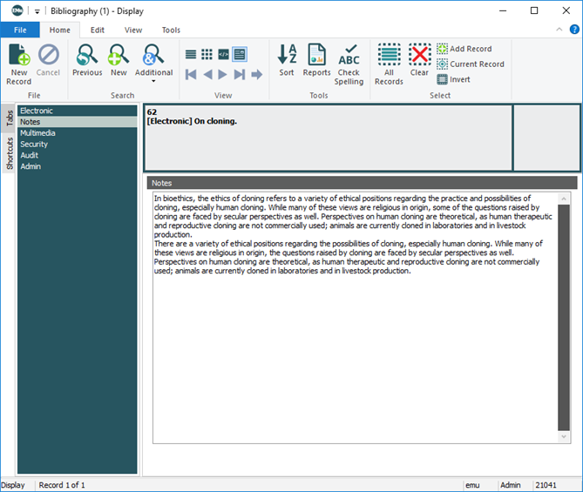
Task: Select All Records
Action: point(389,64)
